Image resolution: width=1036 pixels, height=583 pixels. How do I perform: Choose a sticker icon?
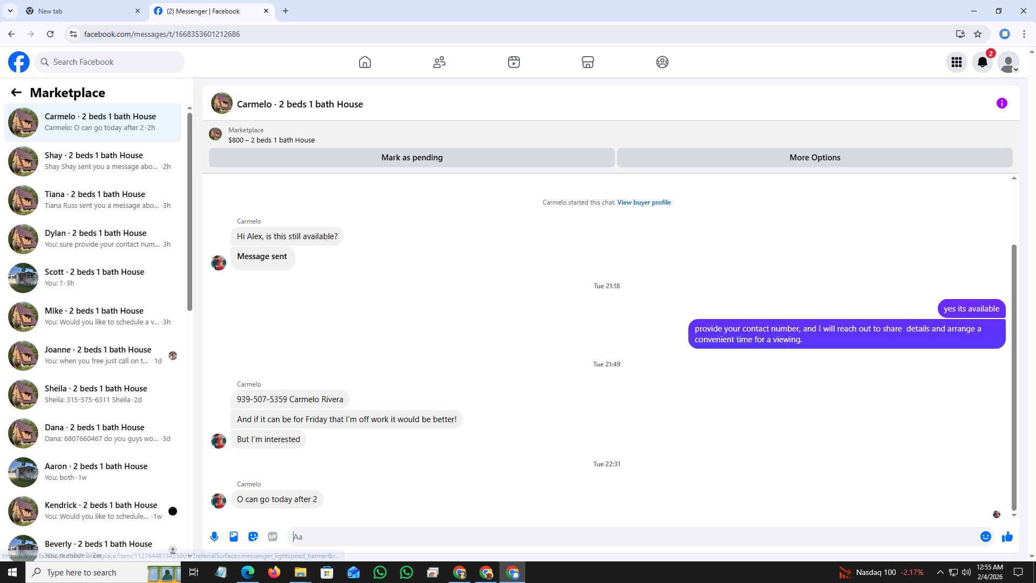coord(253,537)
